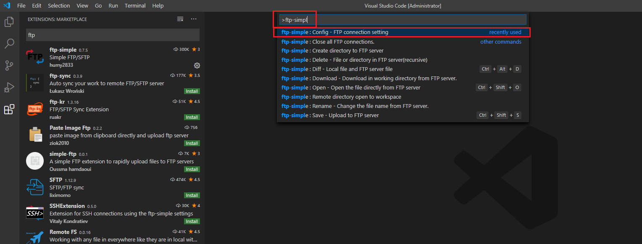Install the ftp-sync extension
The height and width of the screenshot is (244, 642).
(192, 91)
